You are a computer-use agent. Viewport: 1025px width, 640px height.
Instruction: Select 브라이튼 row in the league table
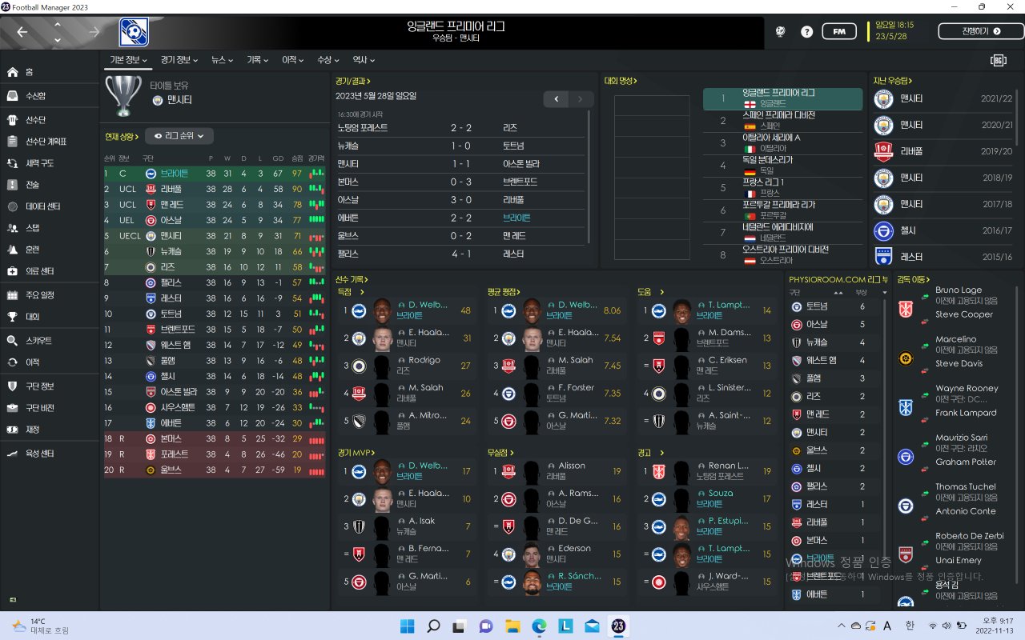pyautogui.click(x=215, y=173)
